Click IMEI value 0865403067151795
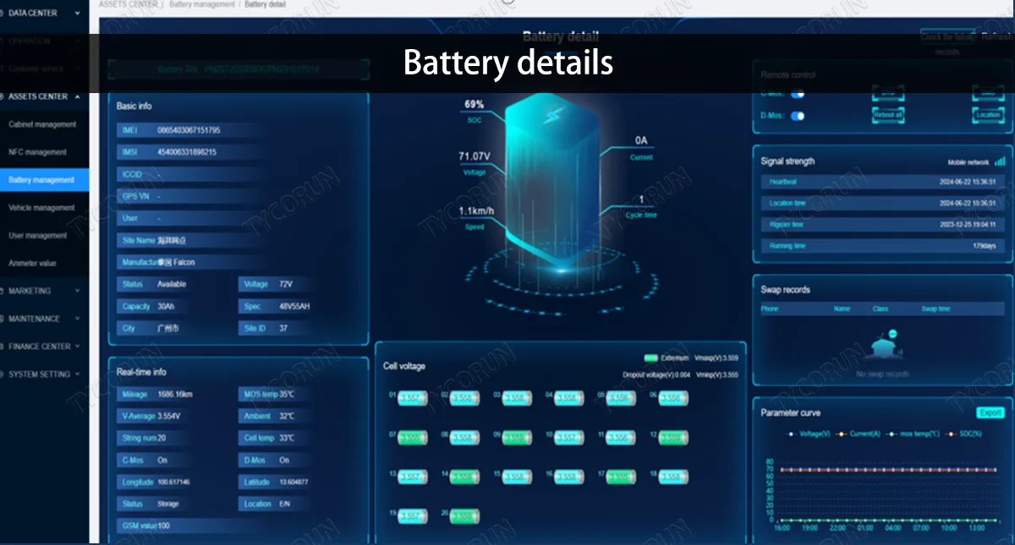The width and height of the screenshot is (1015, 545). point(189,130)
